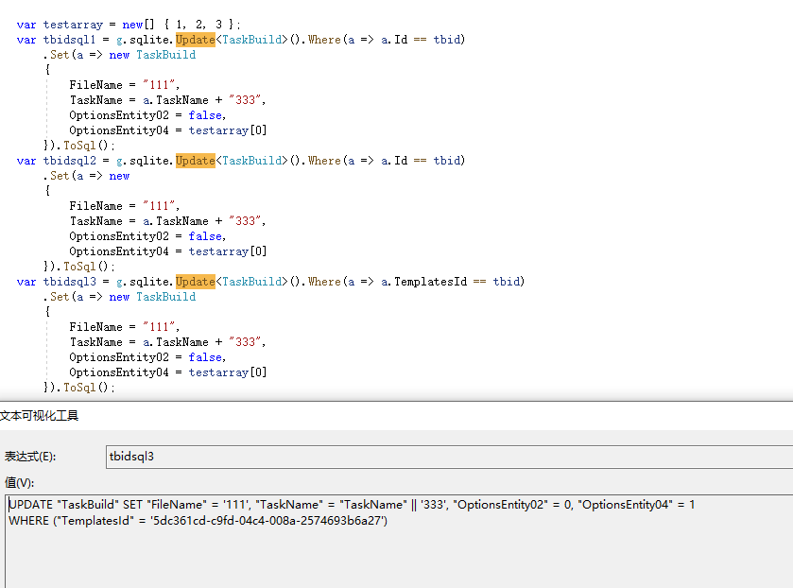Click inside the 表达式(E) input field
The image size is (793, 588).
(284, 457)
